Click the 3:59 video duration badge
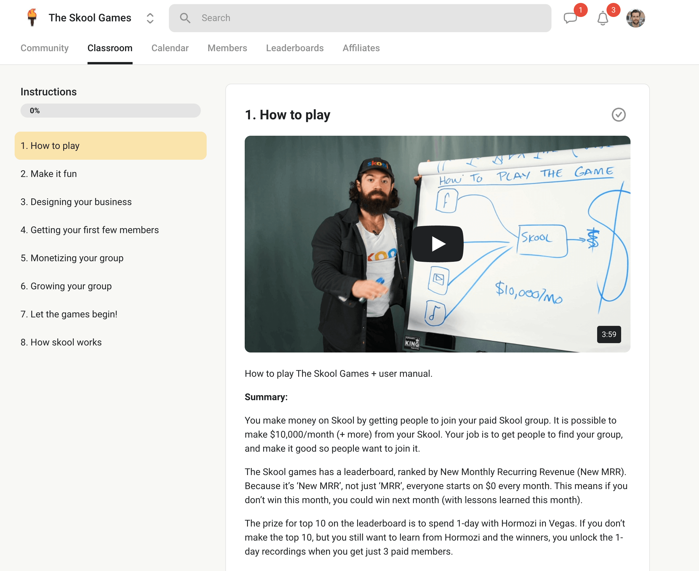The image size is (699, 571). pyautogui.click(x=609, y=334)
